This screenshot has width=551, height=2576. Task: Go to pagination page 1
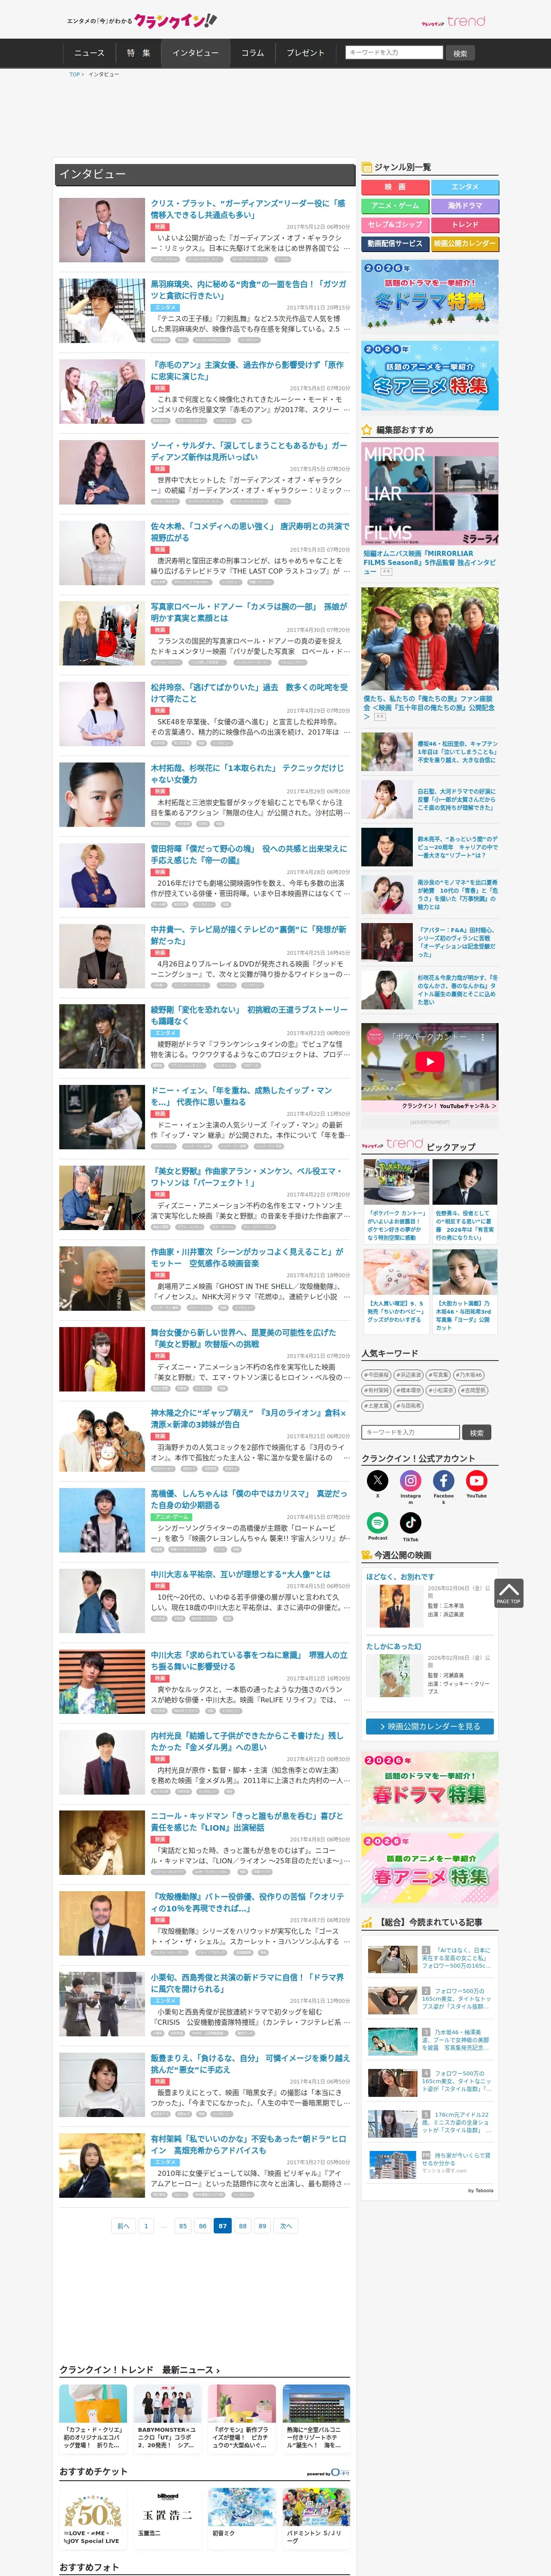click(x=146, y=2226)
